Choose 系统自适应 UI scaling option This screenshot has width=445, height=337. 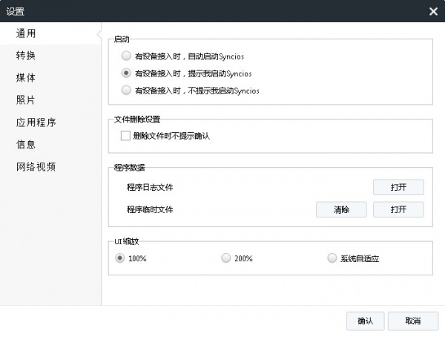332,258
